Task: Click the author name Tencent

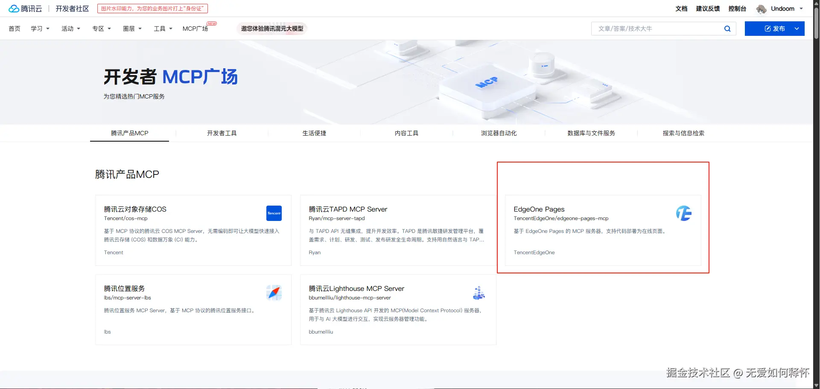Action: click(x=114, y=253)
